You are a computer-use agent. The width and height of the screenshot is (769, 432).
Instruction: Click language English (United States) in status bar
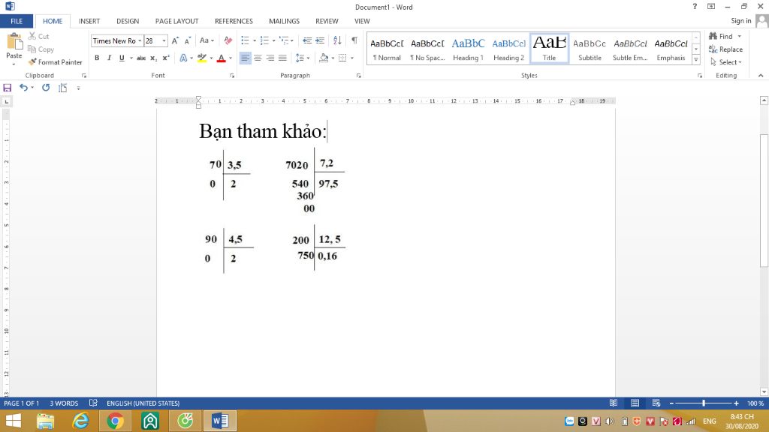143,403
